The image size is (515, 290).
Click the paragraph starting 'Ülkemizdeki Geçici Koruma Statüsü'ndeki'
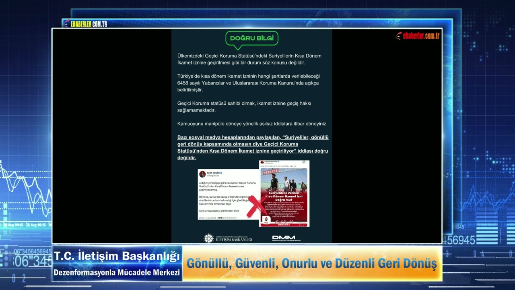[249, 59]
